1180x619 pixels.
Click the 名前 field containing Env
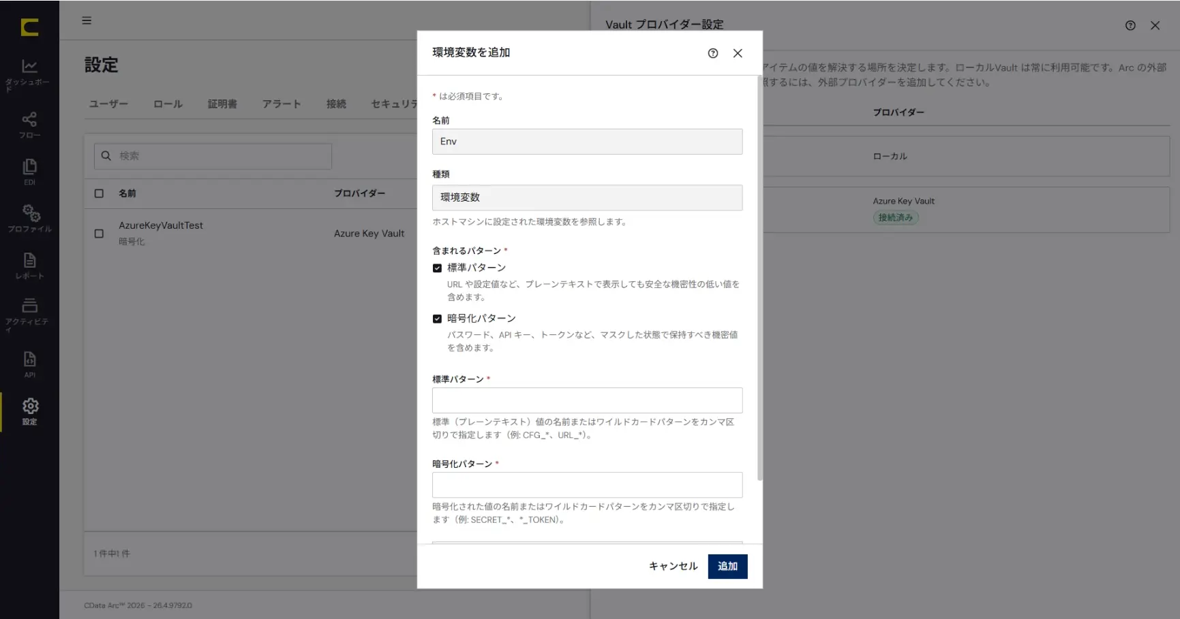click(x=587, y=142)
